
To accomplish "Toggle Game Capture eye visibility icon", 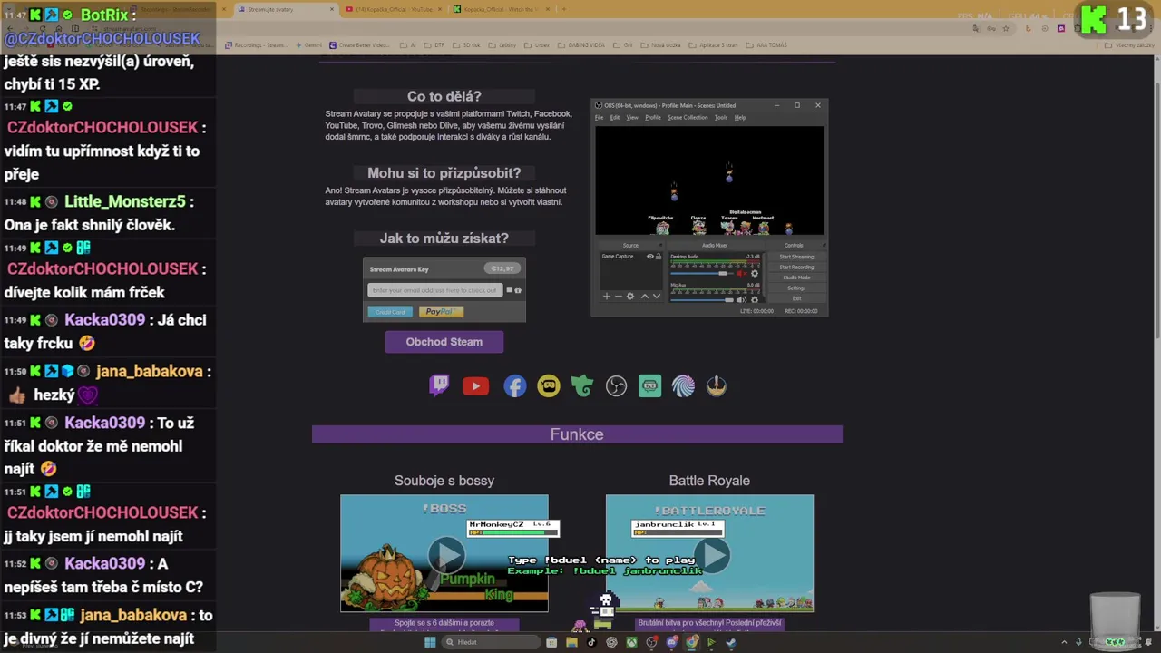I will click(650, 256).
